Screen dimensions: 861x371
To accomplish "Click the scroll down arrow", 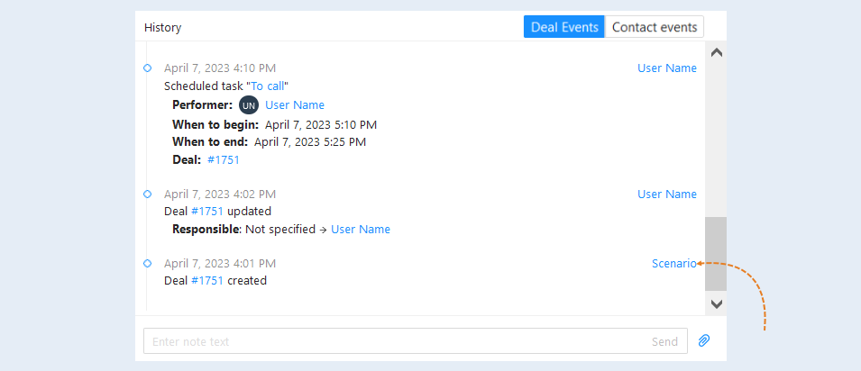I will pyautogui.click(x=716, y=303).
